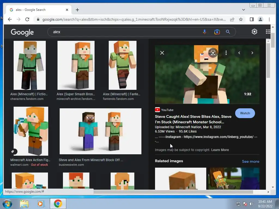Click the Google logo
This screenshot has width=279, height=209.
22,32
